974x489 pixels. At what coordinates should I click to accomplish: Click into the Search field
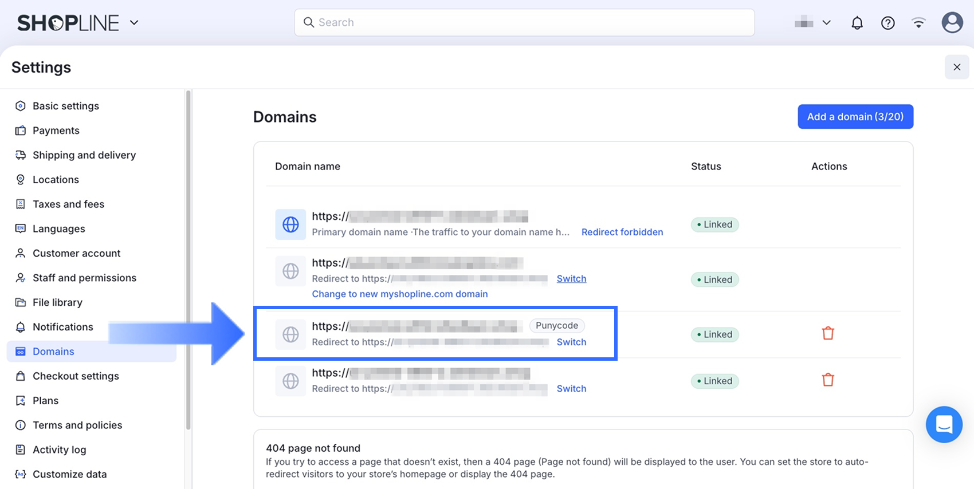(x=524, y=22)
